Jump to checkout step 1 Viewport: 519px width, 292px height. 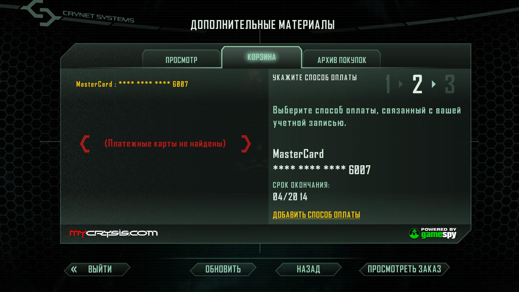(x=388, y=84)
